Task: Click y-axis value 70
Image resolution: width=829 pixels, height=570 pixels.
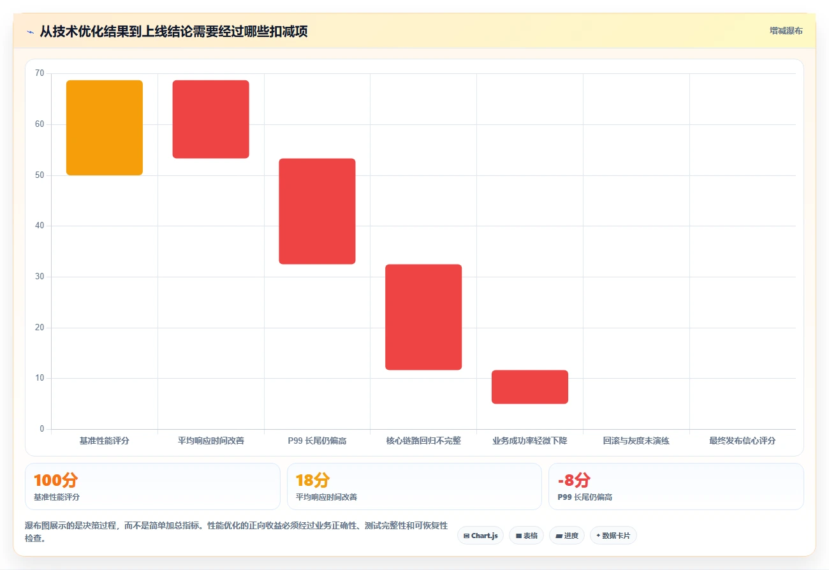Action: pyautogui.click(x=40, y=73)
